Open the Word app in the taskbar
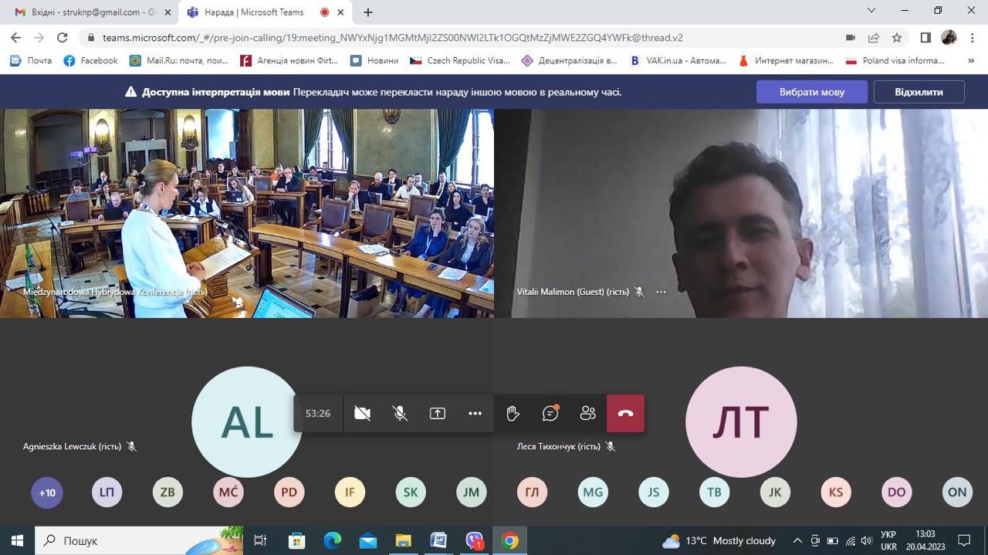988x555 pixels. pyautogui.click(x=438, y=540)
